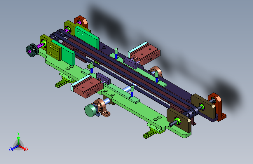
Task: Select the purple block attached to the rear cylinder
Action: 130,63
